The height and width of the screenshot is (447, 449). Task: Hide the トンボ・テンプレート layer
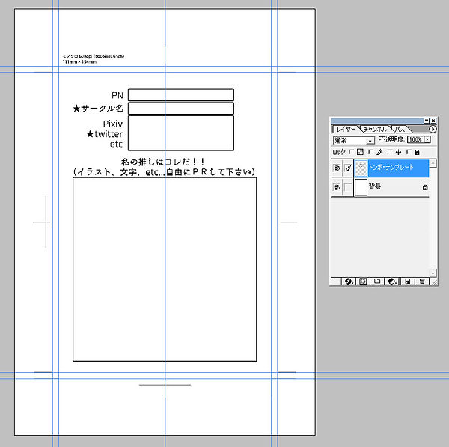[337, 168]
